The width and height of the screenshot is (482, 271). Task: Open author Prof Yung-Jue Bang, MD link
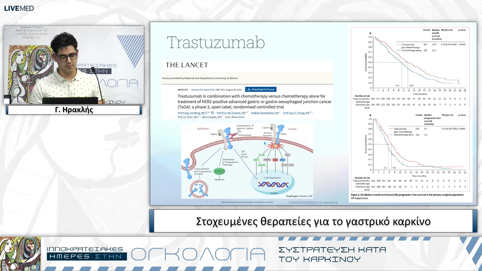[191, 113]
